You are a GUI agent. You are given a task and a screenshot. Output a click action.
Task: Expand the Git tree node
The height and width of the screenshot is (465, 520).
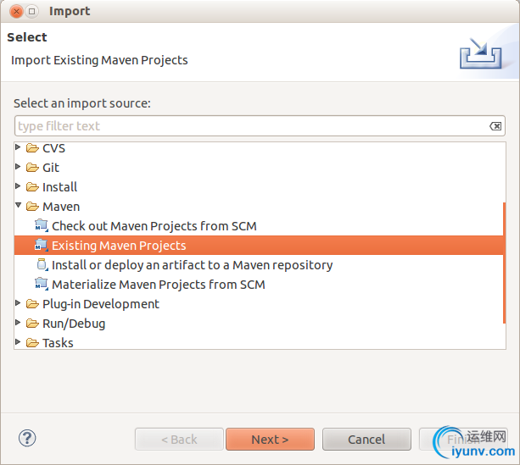19,168
